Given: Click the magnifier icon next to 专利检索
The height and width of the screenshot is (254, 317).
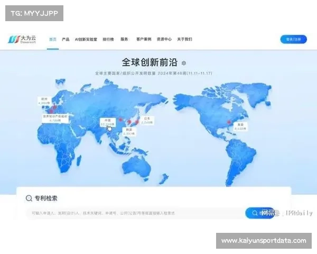Looking at the screenshot, I should [x=29, y=198].
